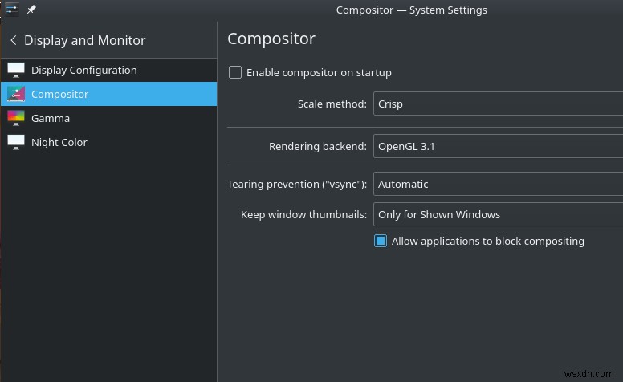Click the Compositor sliders icon in sidebar
Viewport: 623px width, 382px height.
[x=16, y=94]
